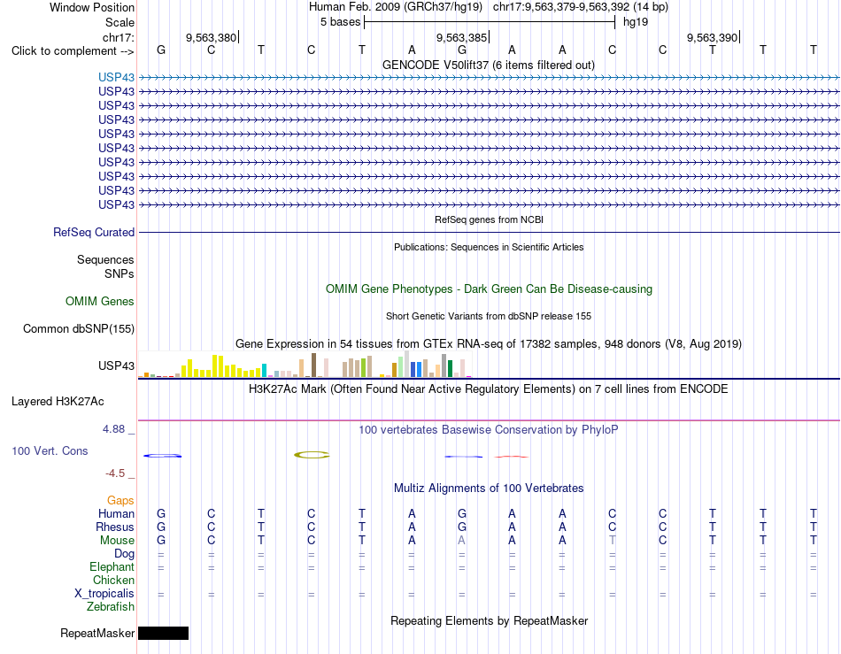Screen dimensions: 841x654
Task: Click 'Human Feb. 2009 (GRCh37/hg19)' header text
Action: [x=396, y=7]
